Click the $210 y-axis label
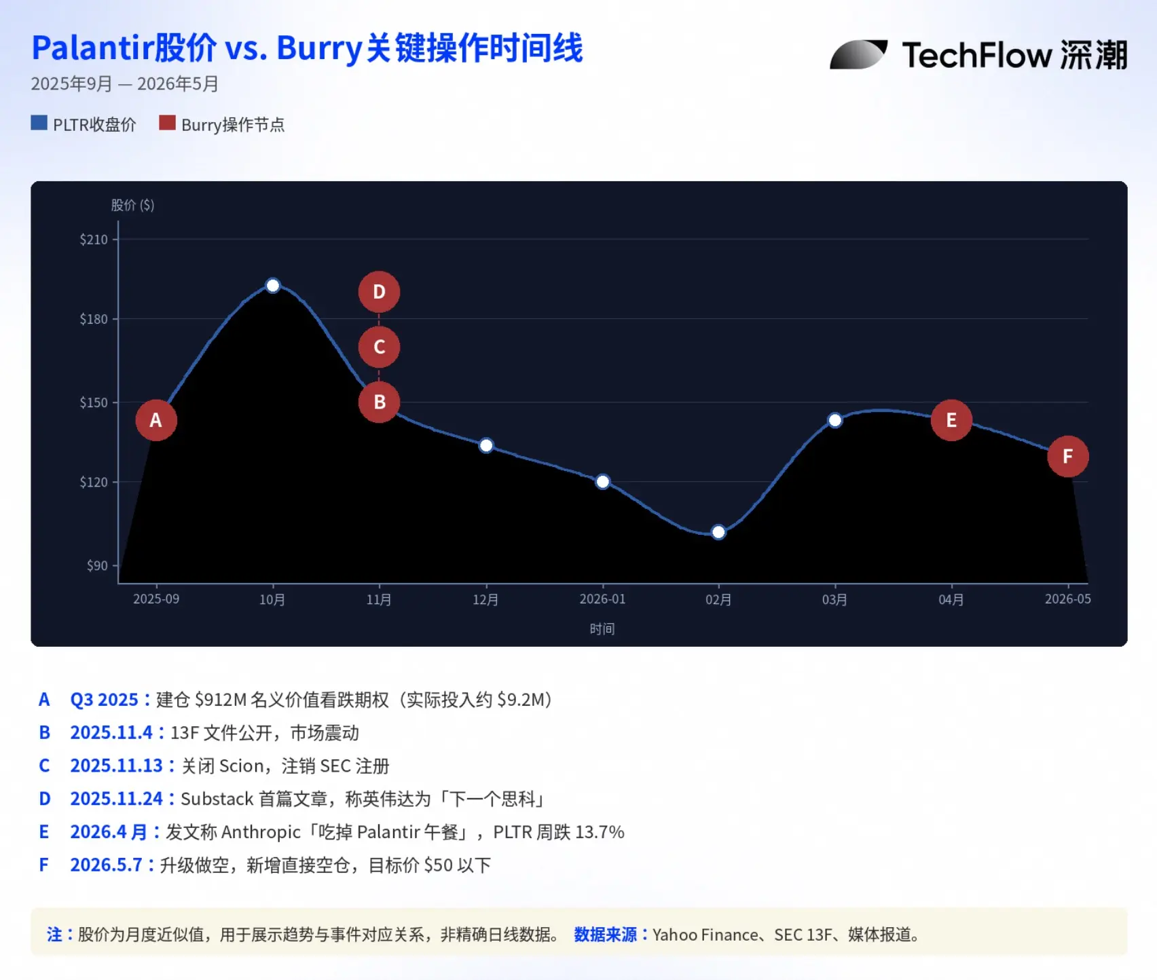1157x980 pixels. tap(94, 240)
